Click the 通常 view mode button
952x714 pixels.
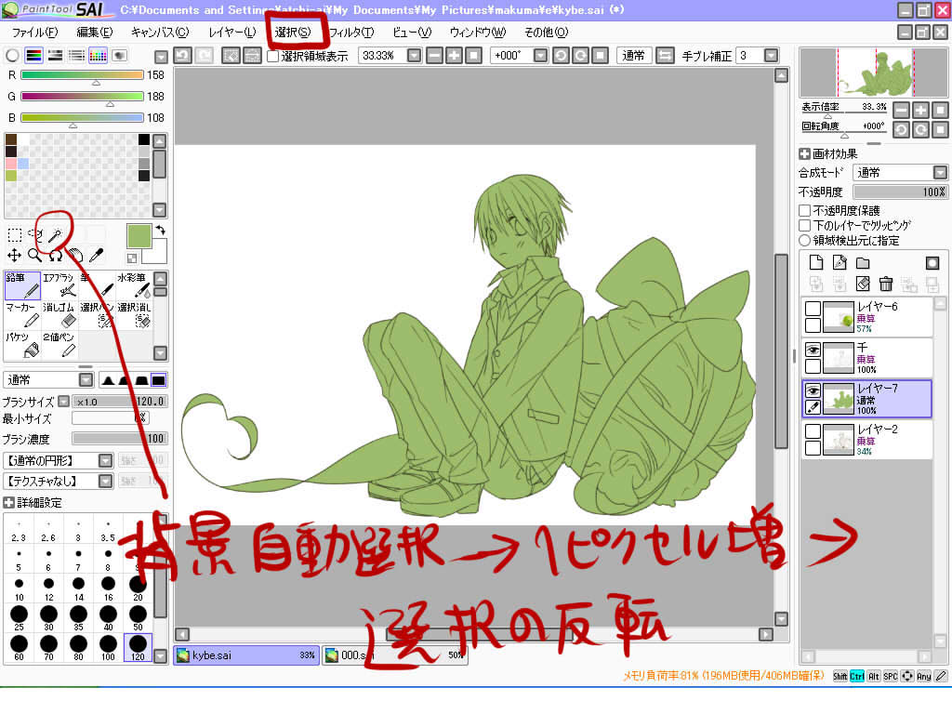[x=634, y=56]
